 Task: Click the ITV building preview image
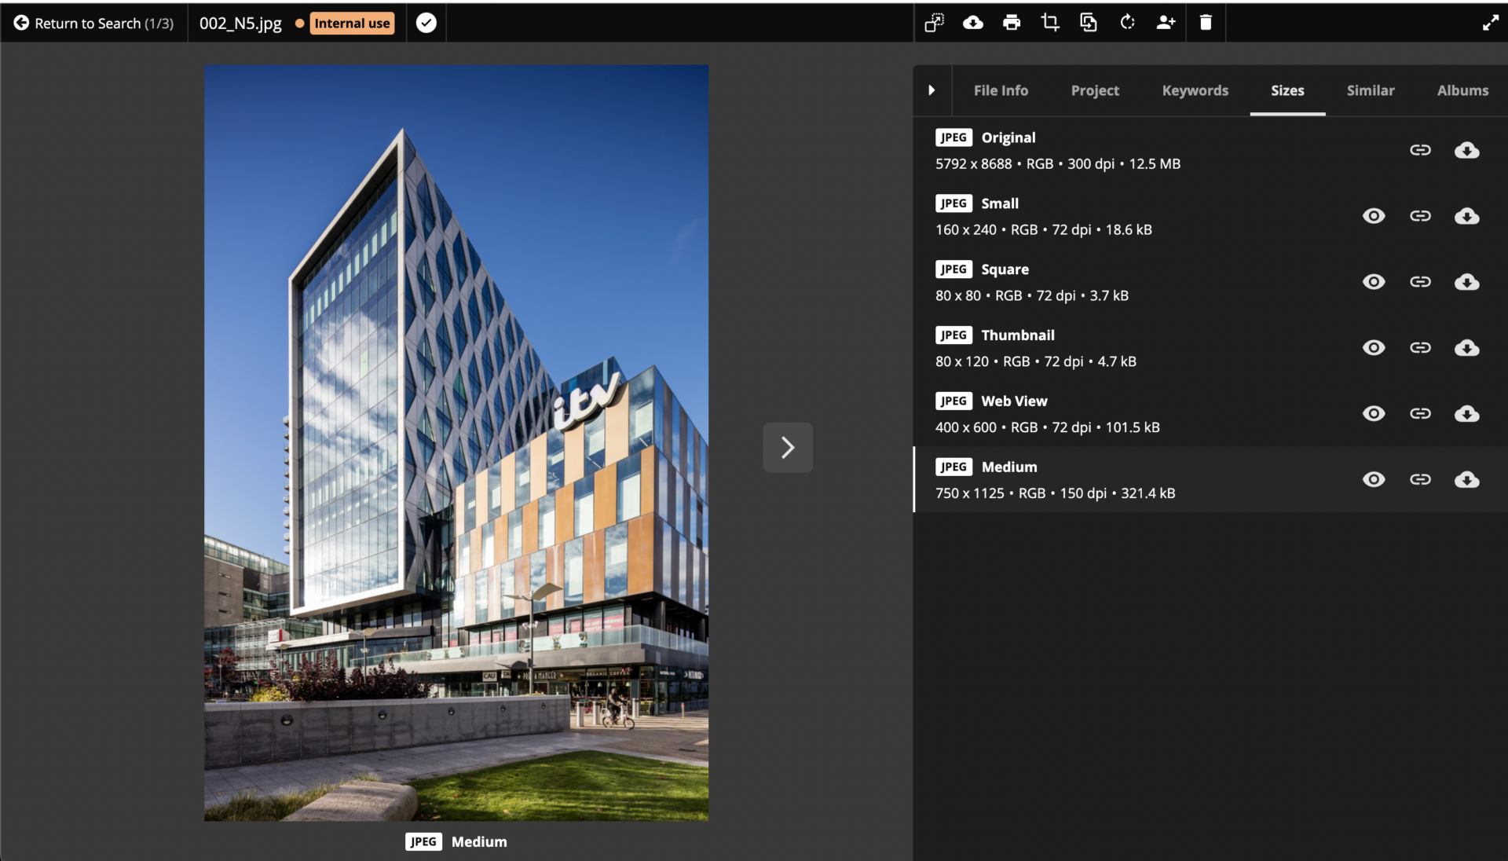pos(456,443)
